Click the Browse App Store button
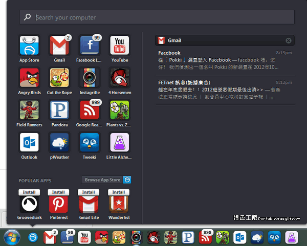This screenshot has height=246, width=307. click(106, 180)
